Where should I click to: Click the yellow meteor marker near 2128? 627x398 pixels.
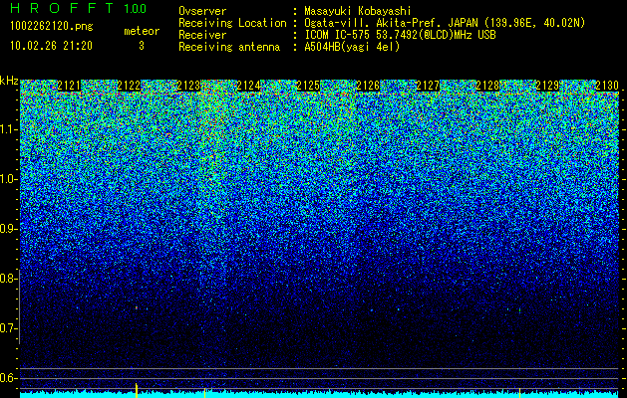[519, 393]
